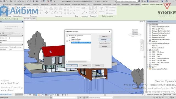
Task: Click Переименовать... button in filter dialog
Action: tap(105, 43)
